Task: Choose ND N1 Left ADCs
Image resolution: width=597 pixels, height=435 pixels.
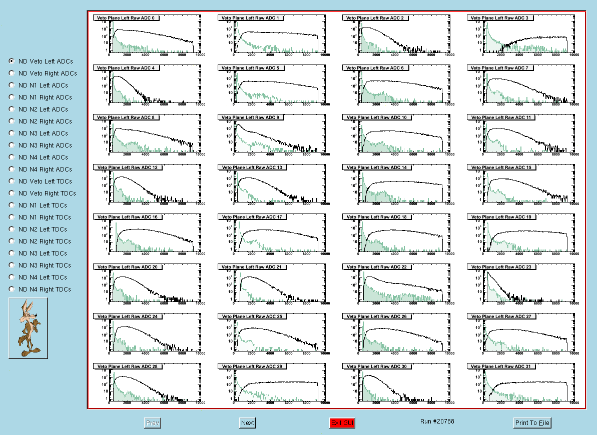Action: [x=12, y=85]
